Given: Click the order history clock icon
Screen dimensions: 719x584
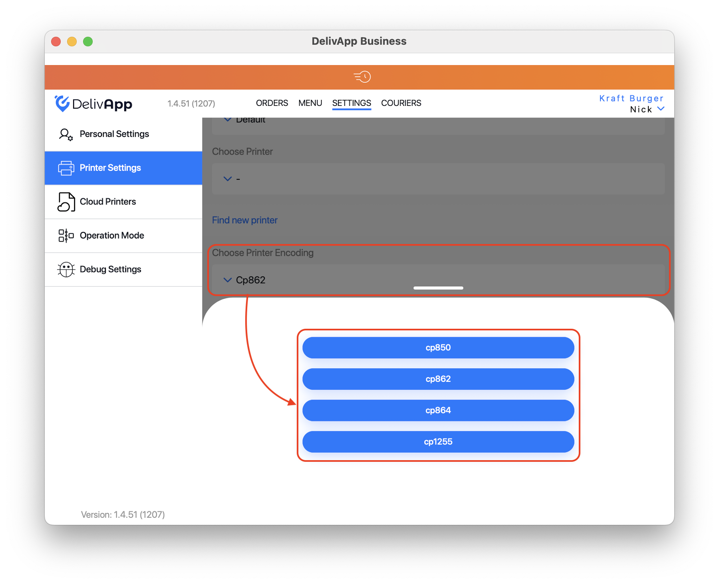Looking at the screenshot, I should coord(362,77).
